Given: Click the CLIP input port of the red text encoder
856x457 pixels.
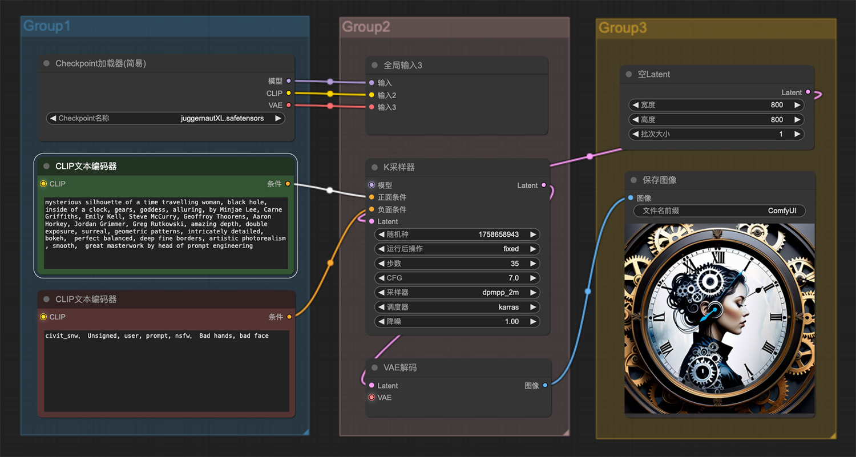Looking at the screenshot, I should [43, 317].
